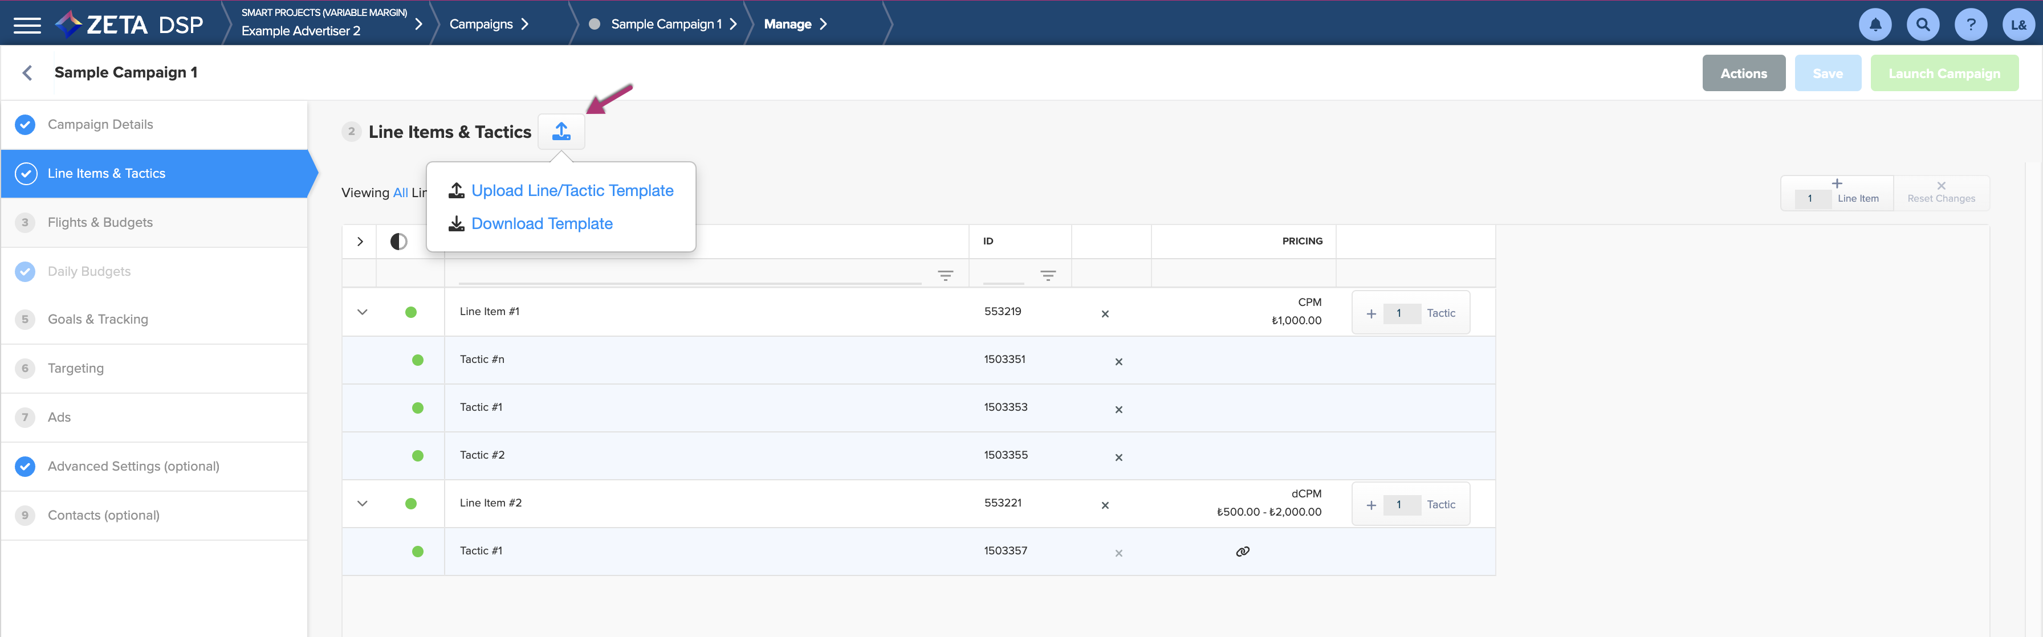Click the upload icon beside Line Items & Tactics
The image size is (2043, 637).
561,132
